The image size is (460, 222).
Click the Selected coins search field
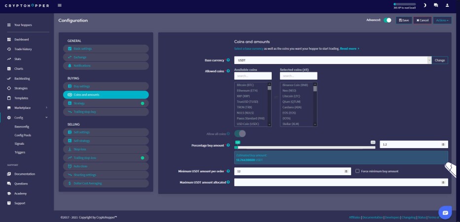click(299, 76)
